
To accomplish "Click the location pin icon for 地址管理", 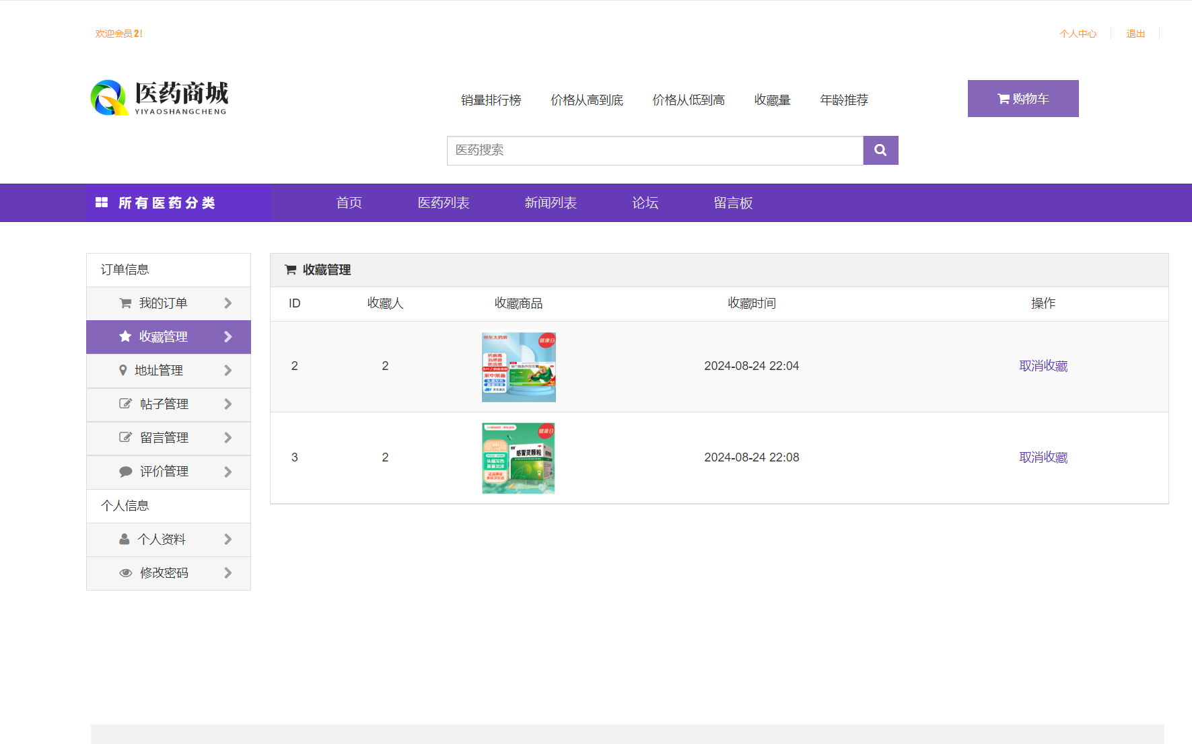I will (122, 370).
